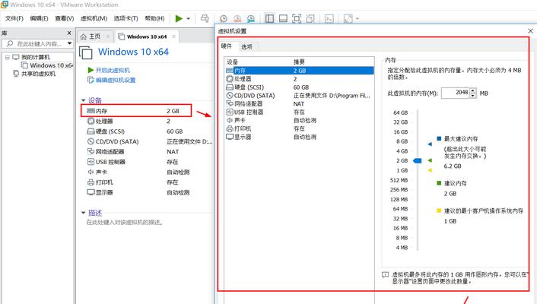Click the memory size 2048 input field

(455, 93)
